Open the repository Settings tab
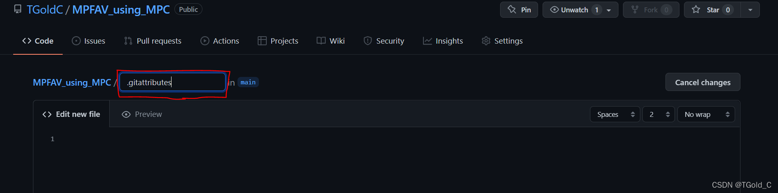Viewport: 778px width, 193px height. (x=502, y=41)
